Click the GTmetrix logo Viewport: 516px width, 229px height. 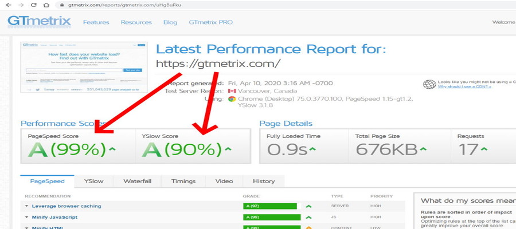[39, 21]
